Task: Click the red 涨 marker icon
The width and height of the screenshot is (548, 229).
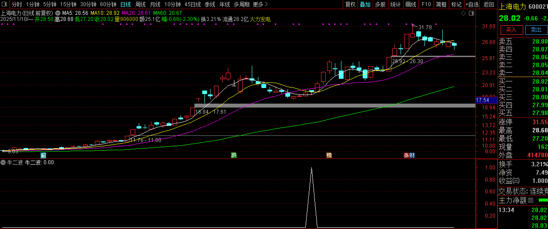Action: pos(406,155)
